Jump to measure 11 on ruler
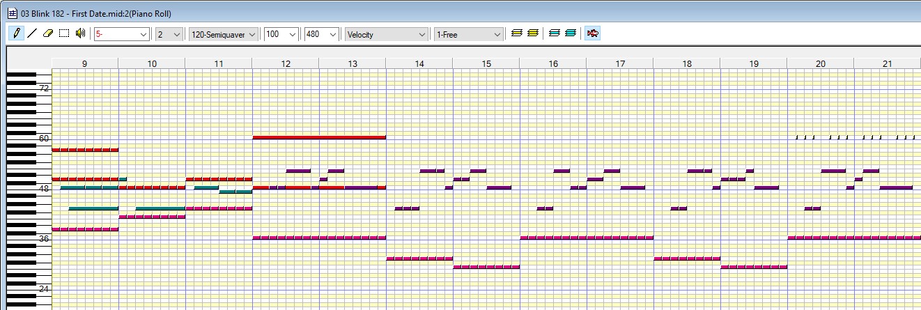The image size is (921, 310). (x=219, y=63)
